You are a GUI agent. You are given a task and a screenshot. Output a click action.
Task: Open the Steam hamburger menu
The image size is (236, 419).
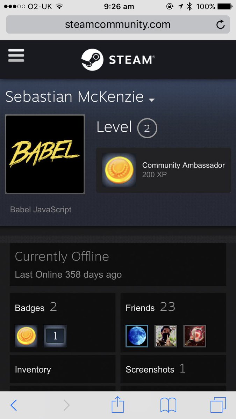point(16,56)
